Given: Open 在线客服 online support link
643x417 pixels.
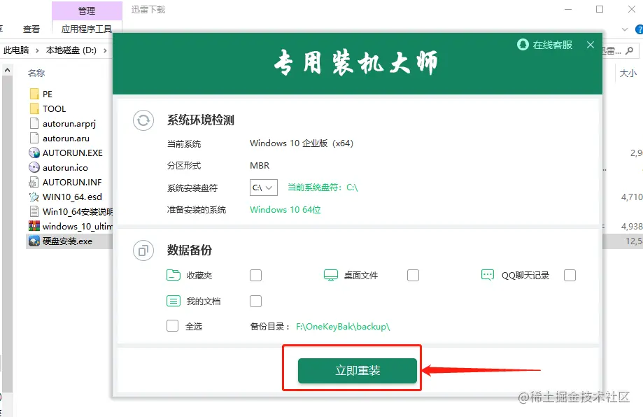Looking at the screenshot, I should [544, 45].
